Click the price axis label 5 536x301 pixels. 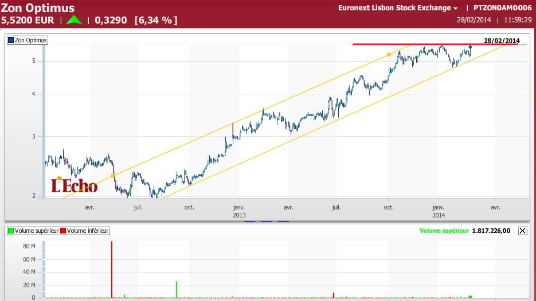(33, 61)
